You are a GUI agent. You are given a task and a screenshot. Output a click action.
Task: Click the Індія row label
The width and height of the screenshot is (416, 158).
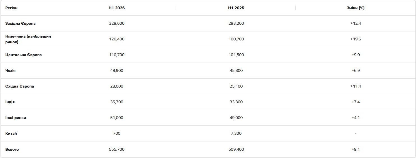pyautogui.click(x=10, y=102)
